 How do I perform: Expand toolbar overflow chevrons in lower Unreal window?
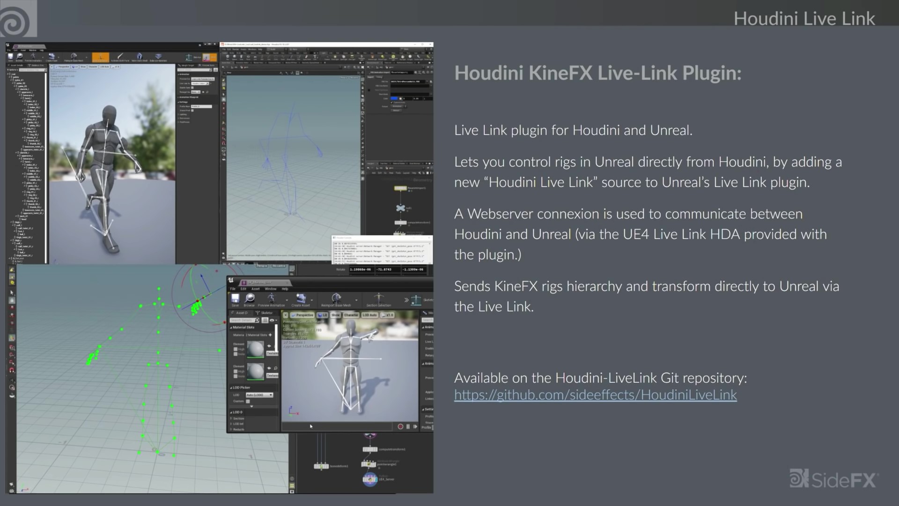pyautogui.click(x=406, y=300)
